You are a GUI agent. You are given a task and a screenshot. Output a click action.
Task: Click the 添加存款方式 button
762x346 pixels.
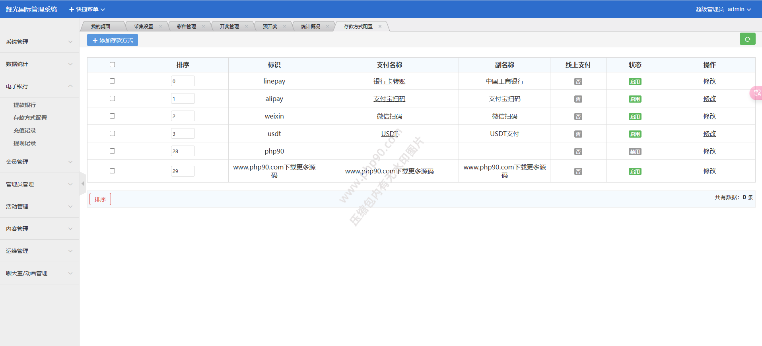pos(113,40)
